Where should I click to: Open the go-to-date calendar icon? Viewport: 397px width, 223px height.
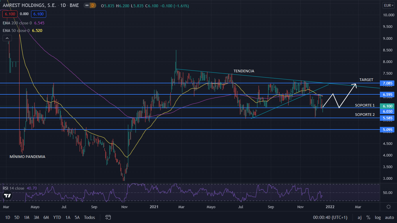(108, 217)
